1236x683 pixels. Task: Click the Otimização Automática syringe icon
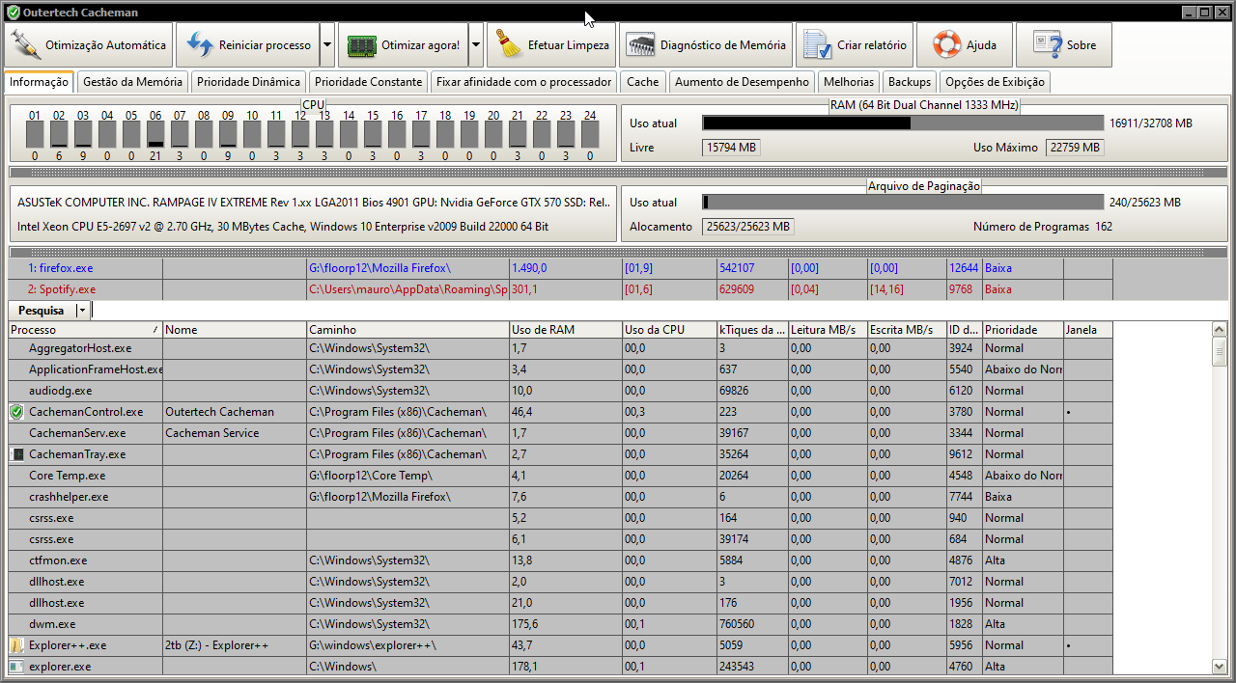(x=26, y=45)
